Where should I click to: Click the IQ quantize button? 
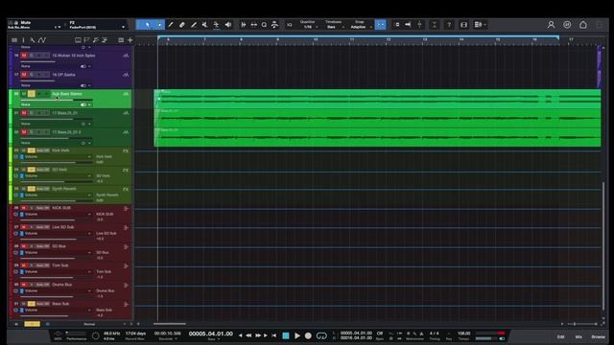click(290, 25)
